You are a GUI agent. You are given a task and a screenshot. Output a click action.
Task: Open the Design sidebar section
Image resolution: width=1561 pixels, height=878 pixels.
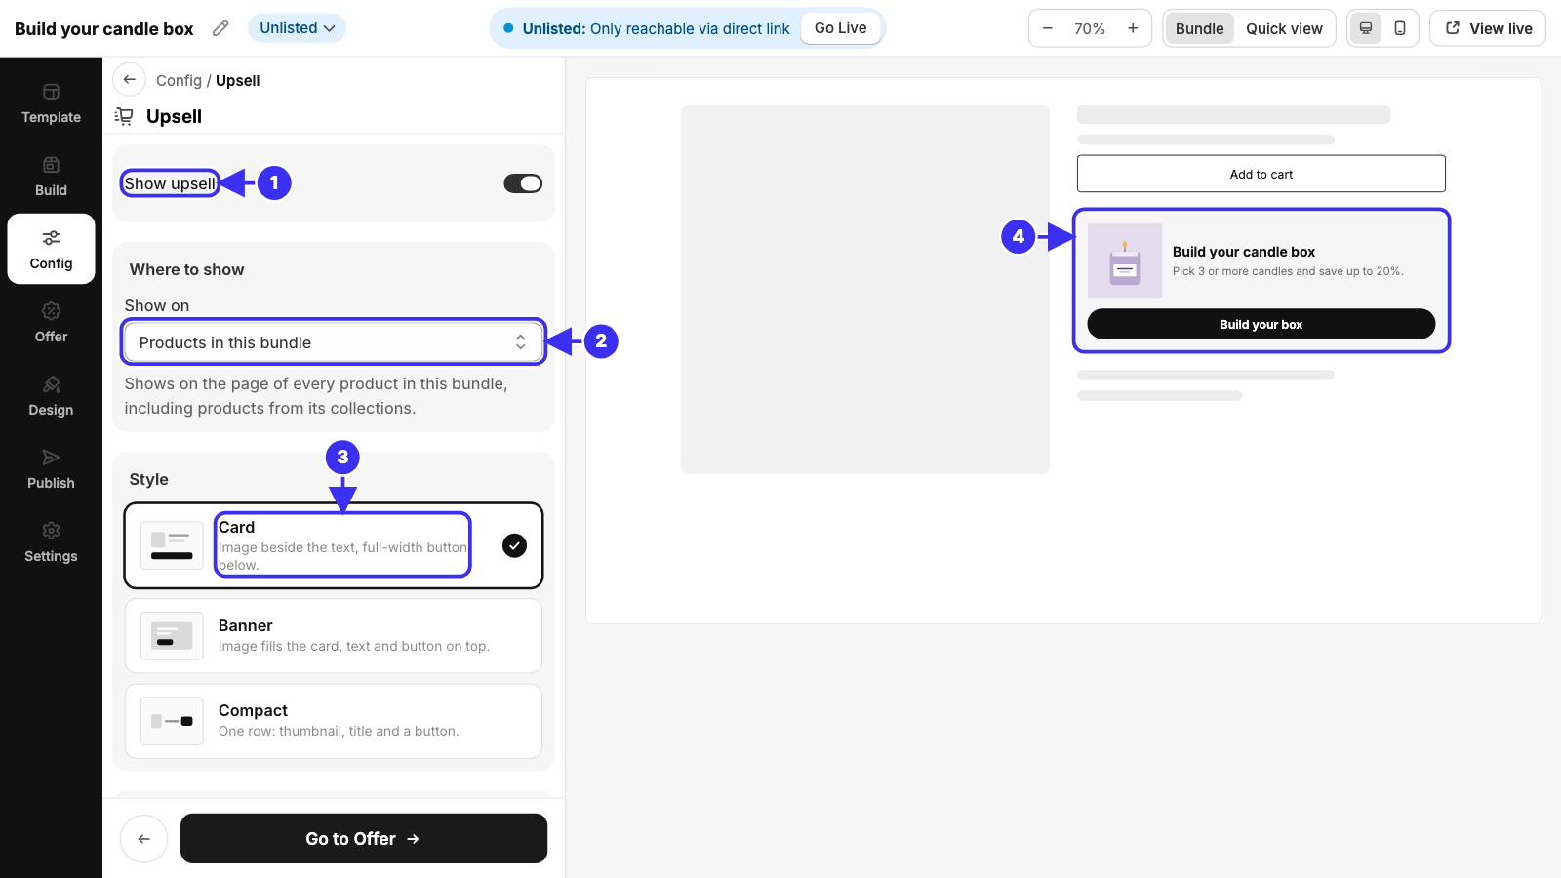(51, 396)
